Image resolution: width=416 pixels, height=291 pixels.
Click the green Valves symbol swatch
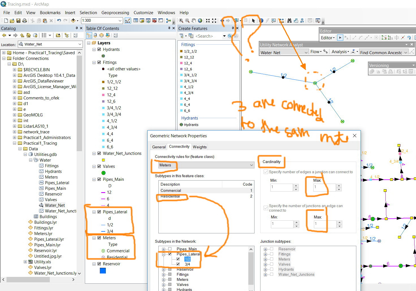tap(104, 173)
